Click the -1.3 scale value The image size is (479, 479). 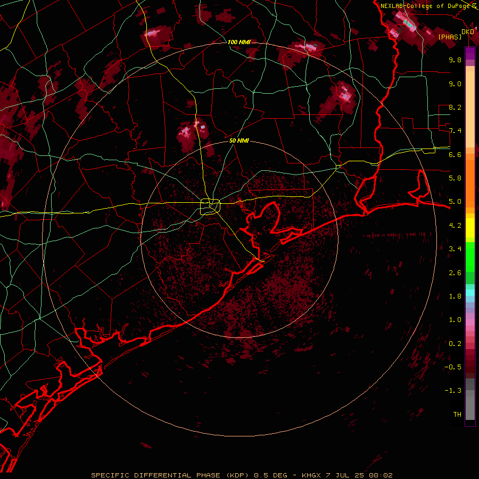tap(453, 391)
